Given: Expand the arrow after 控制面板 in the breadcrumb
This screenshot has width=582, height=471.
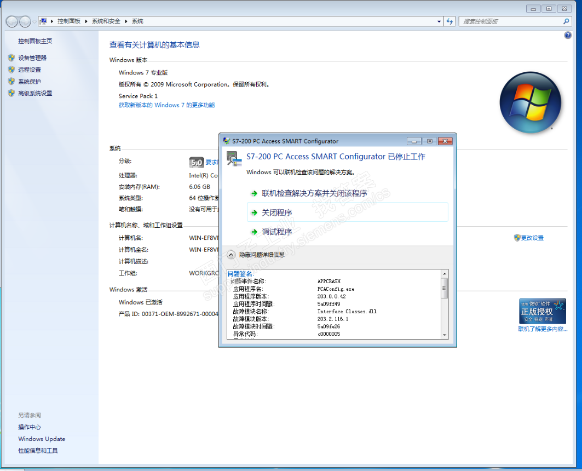Looking at the screenshot, I should pyautogui.click(x=86, y=21).
